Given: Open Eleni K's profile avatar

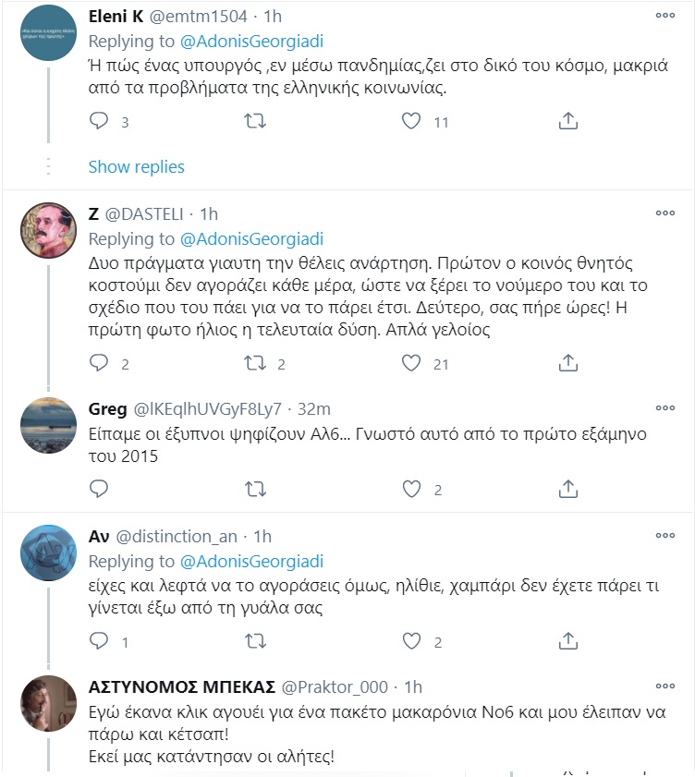Looking at the screenshot, I should (48, 34).
